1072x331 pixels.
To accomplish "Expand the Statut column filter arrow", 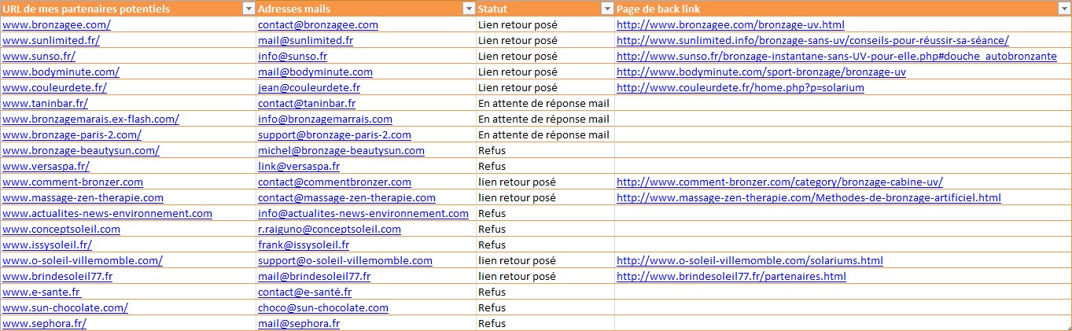I will pyautogui.click(x=606, y=9).
